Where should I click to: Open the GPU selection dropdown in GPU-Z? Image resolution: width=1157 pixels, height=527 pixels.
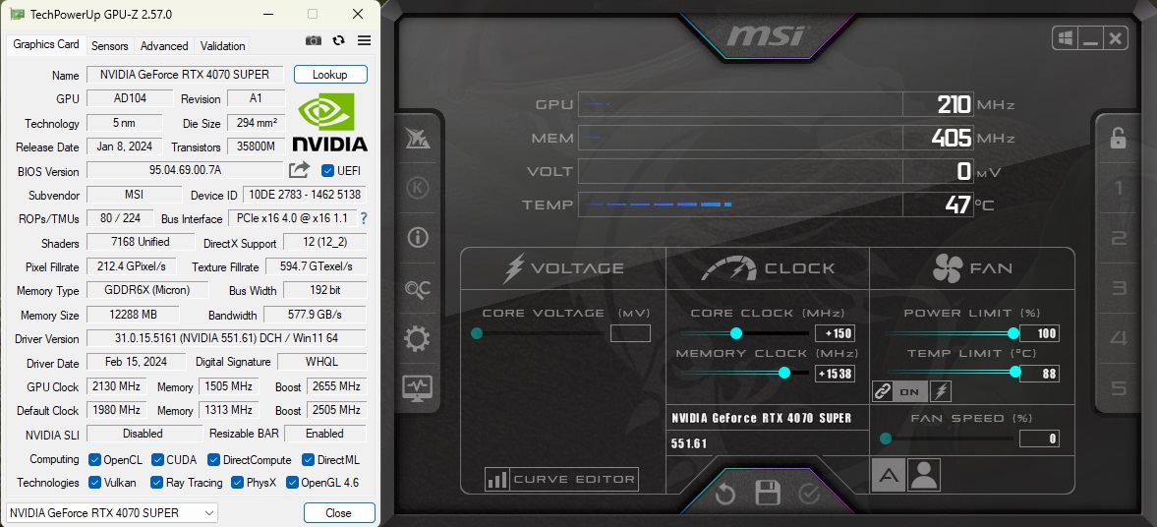click(112, 513)
